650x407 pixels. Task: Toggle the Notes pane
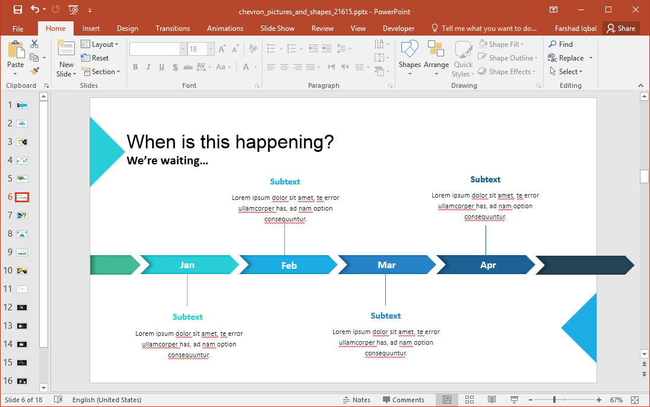click(x=356, y=400)
